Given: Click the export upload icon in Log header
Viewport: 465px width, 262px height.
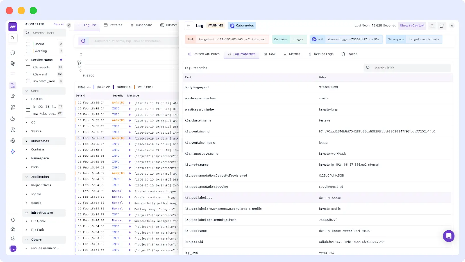Looking at the screenshot, I should 432,26.
